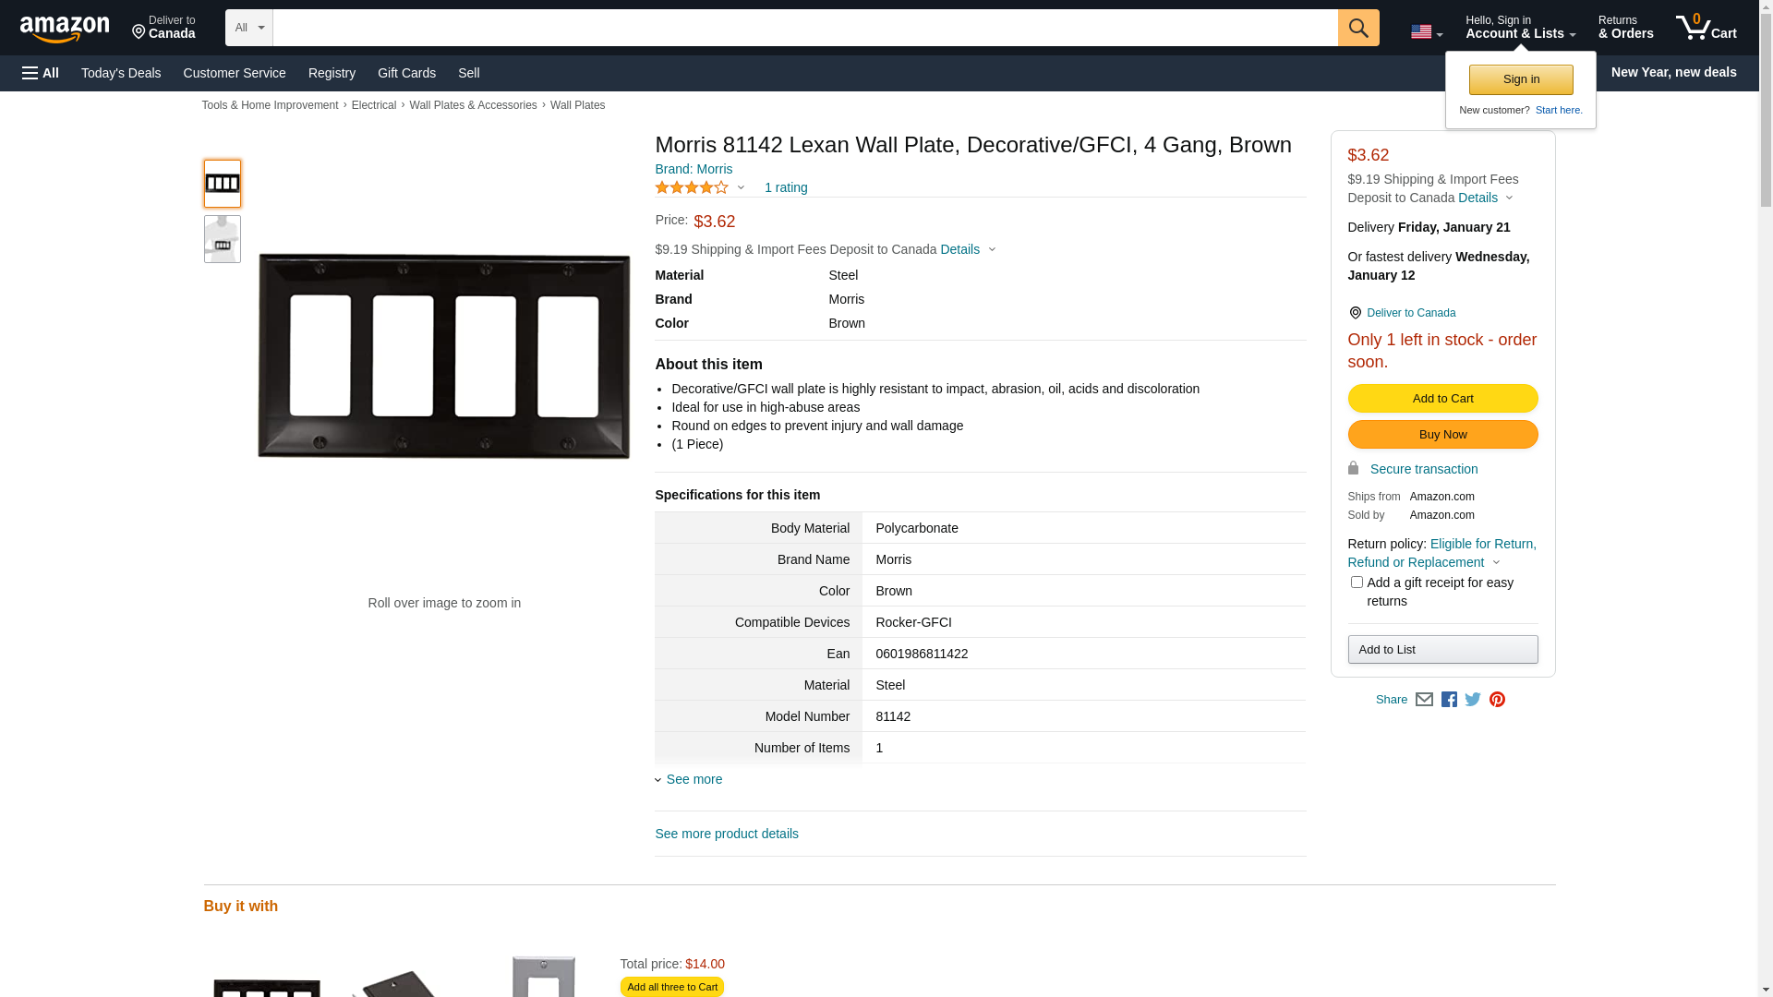Viewport: 1773px width, 997px height.
Task: Open the country flag language dropdown
Action: [x=1426, y=32]
